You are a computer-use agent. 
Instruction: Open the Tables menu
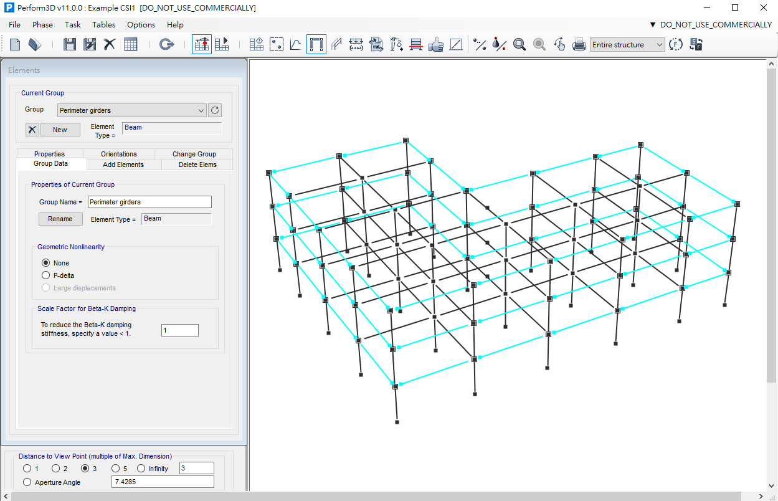pos(103,25)
